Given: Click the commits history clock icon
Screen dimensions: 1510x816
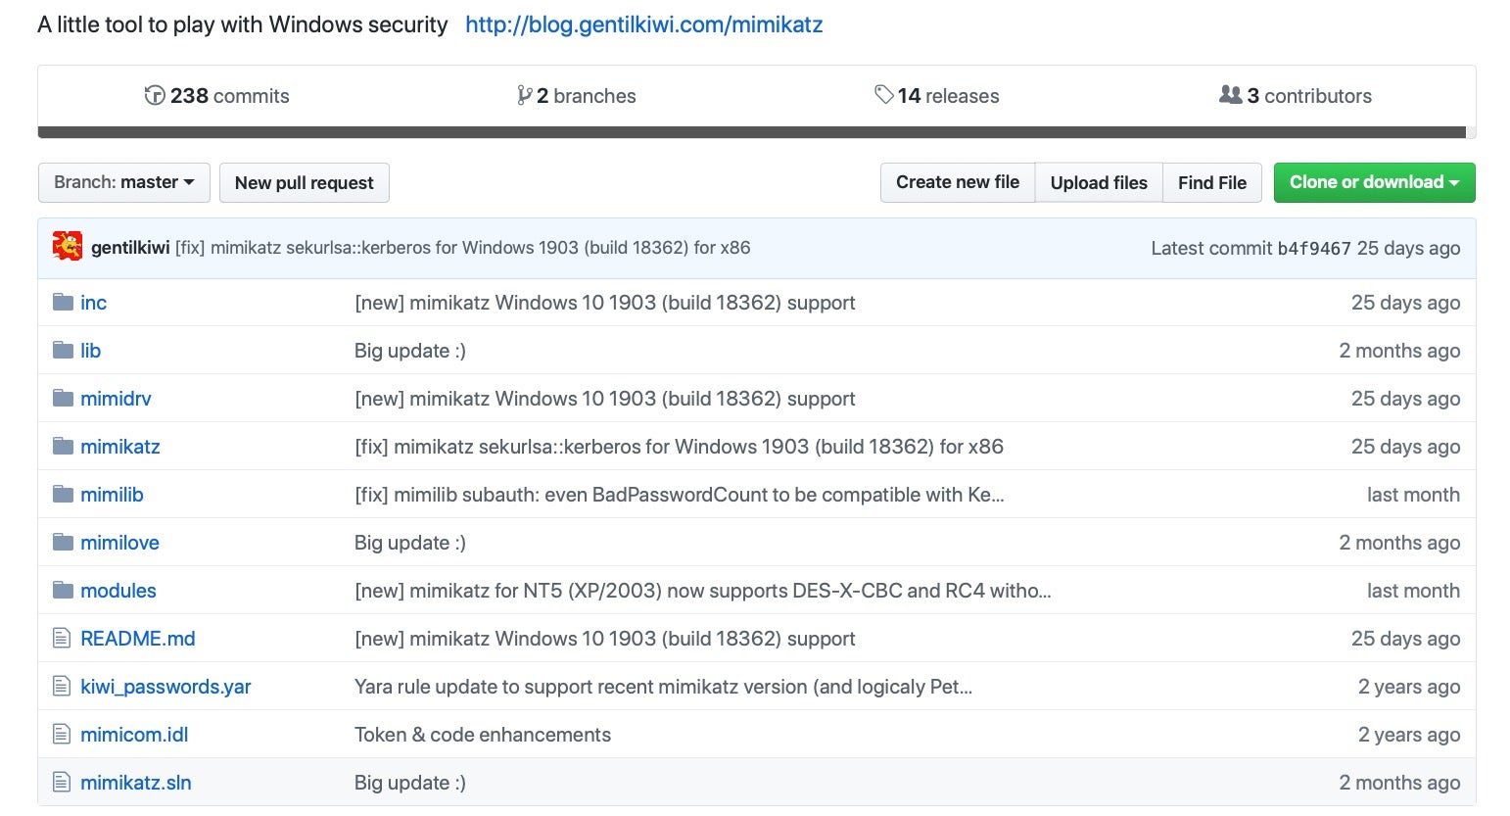Looking at the screenshot, I should [155, 95].
